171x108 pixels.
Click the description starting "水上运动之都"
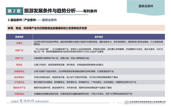pyautogui.click(x=98, y=50)
